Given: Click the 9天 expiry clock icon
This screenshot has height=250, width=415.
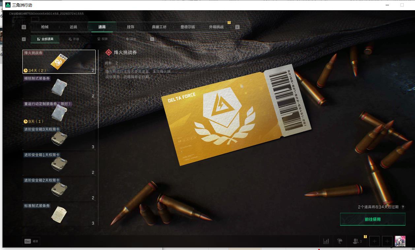Looking at the screenshot, I should pyautogui.click(x=26, y=122).
